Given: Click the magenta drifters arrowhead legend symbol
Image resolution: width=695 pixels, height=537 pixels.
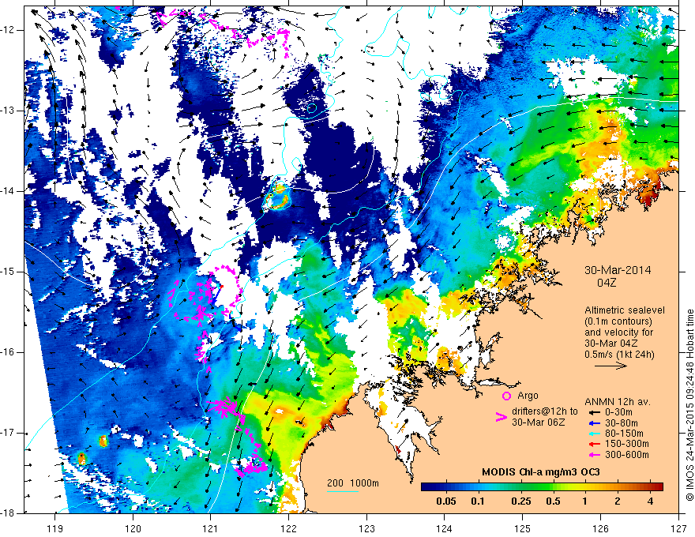Looking at the screenshot, I should (502, 417).
